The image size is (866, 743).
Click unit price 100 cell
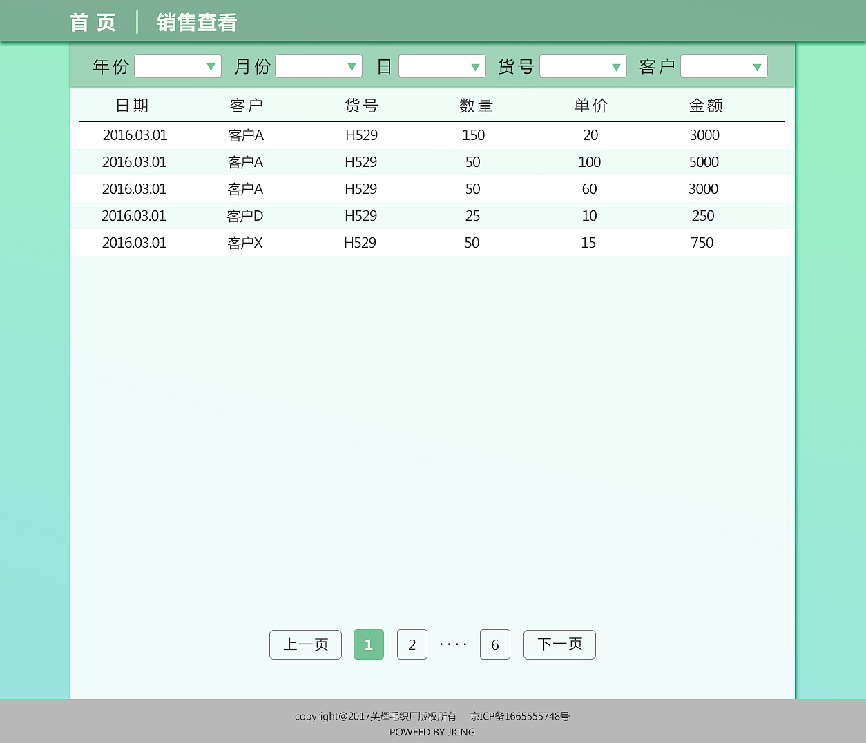pos(589,162)
